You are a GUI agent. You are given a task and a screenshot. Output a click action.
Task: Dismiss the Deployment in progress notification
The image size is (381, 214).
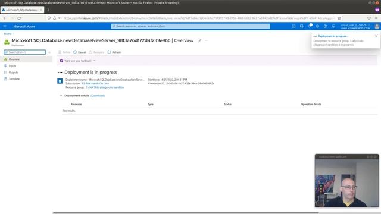[376, 36]
